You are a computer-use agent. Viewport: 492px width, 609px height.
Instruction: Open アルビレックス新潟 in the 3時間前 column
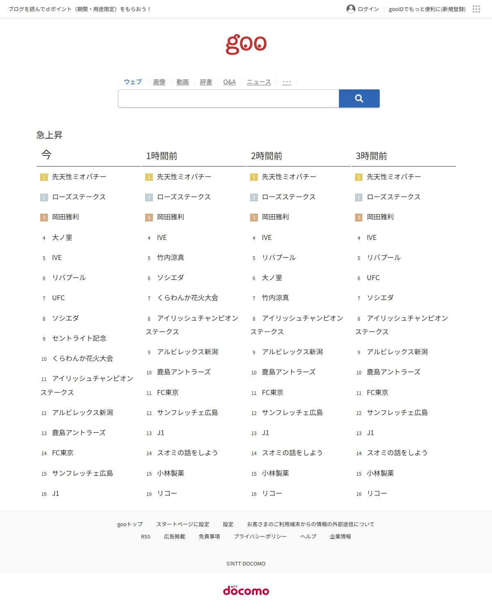(397, 352)
